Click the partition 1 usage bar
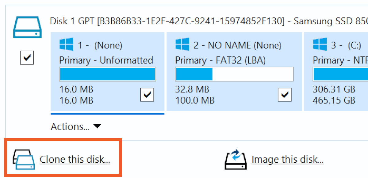The height and width of the screenshot is (178, 368). [107, 75]
